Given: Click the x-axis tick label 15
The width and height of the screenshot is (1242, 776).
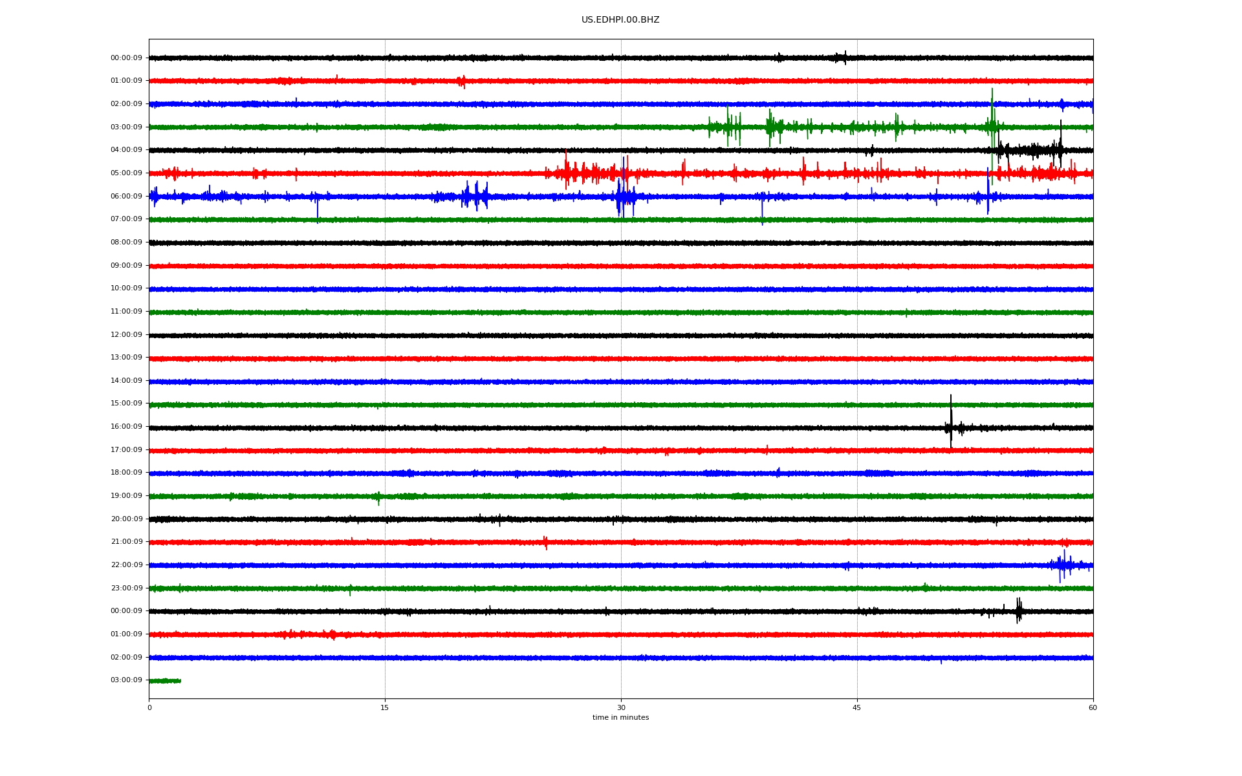Looking at the screenshot, I should click(385, 707).
